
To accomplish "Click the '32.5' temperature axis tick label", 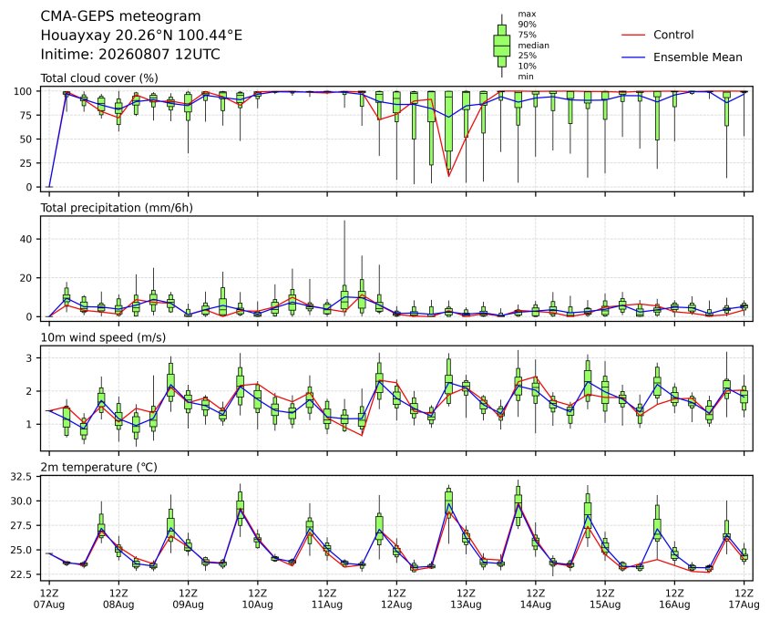I will (21, 477).
